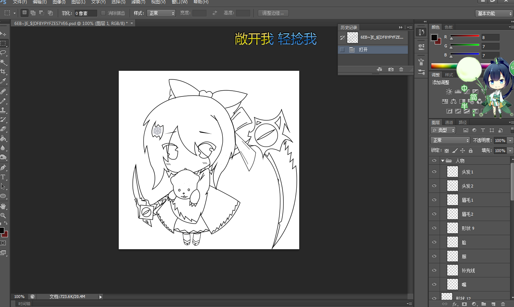
Task: Select the History Brush tool
Action: click(x=3, y=120)
